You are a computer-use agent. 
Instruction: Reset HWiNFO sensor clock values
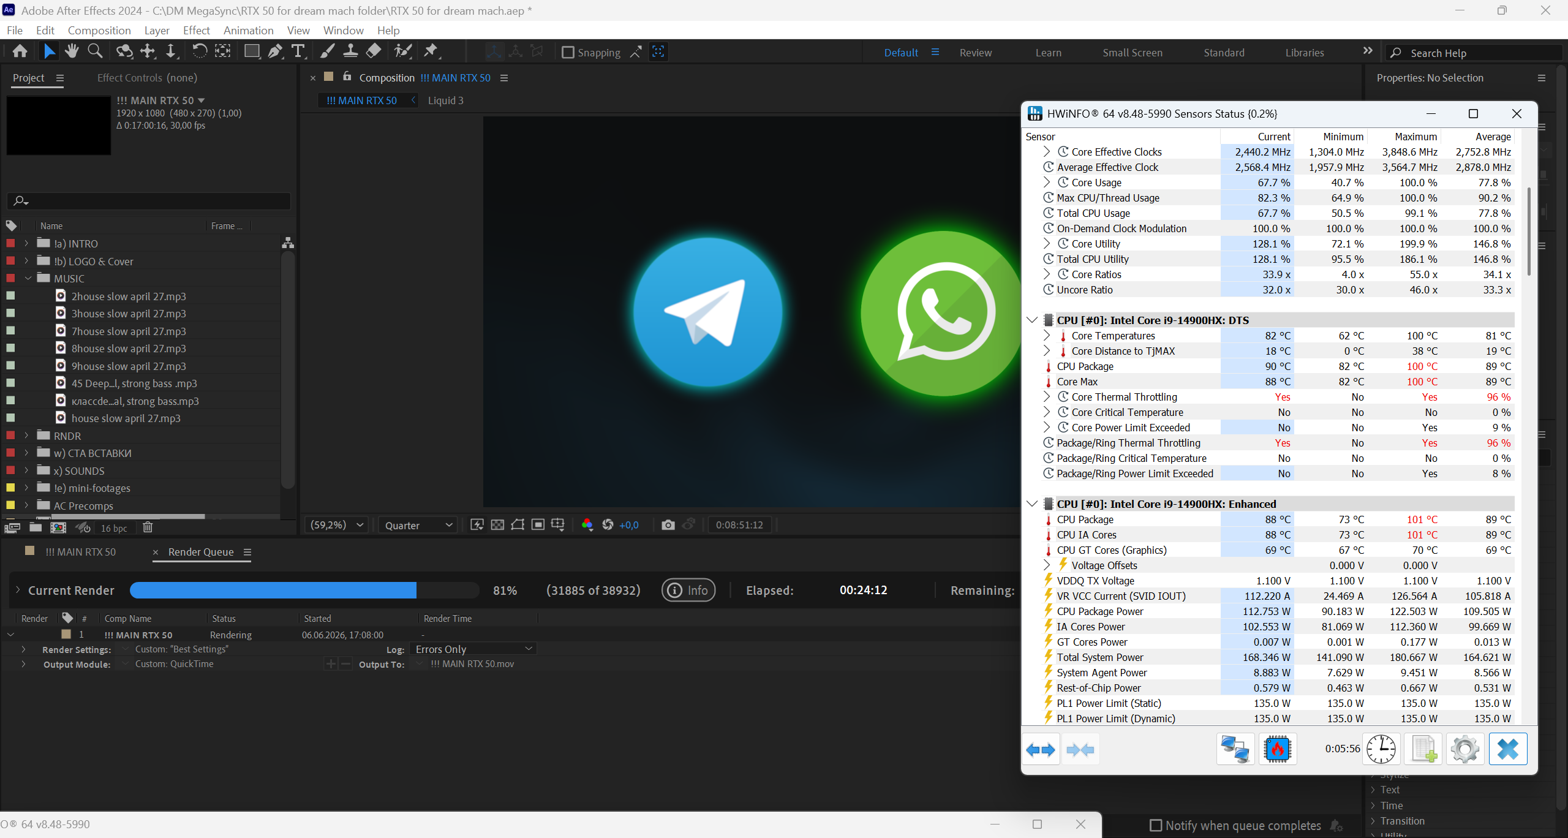[x=1382, y=749]
